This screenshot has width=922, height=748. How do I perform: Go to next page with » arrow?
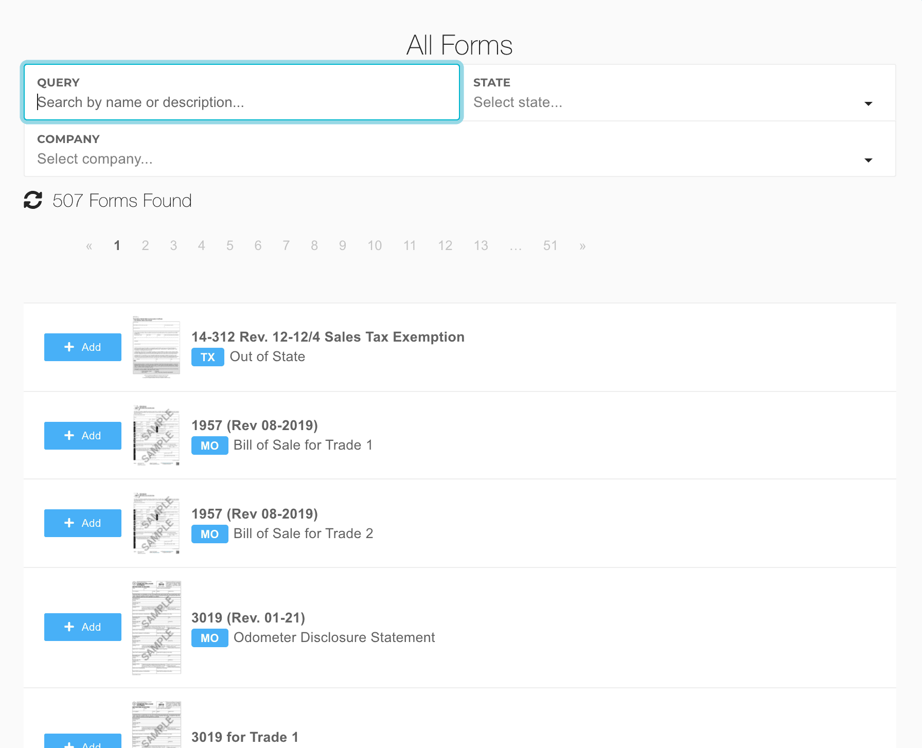(582, 246)
